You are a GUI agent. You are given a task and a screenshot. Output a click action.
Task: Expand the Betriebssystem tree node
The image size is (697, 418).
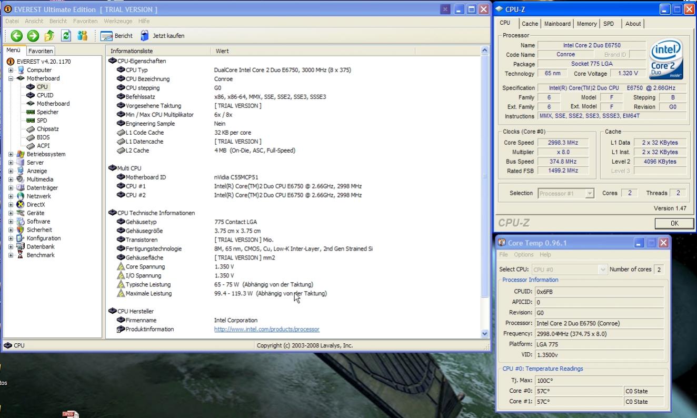coord(11,154)
